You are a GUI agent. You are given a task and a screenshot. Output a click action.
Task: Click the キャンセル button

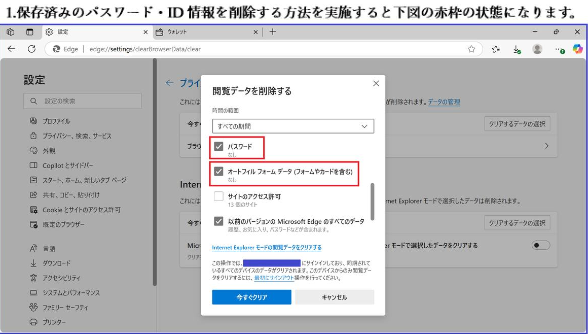point(335,297)
